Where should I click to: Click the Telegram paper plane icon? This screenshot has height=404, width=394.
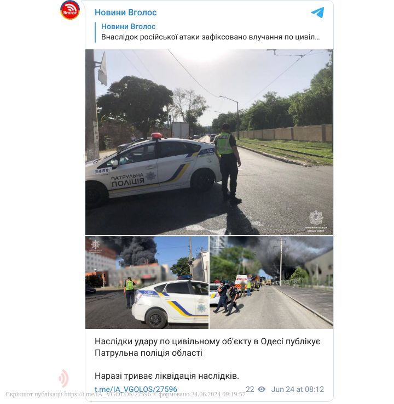pyautogui.click(x=317, y=13)
